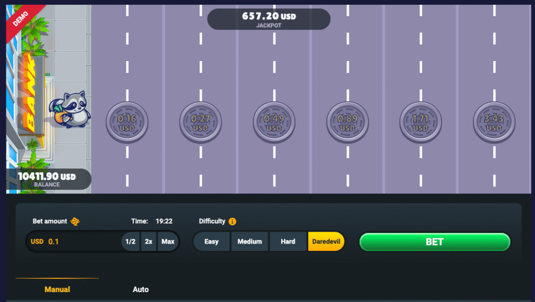Click the raccoon character

73,110
